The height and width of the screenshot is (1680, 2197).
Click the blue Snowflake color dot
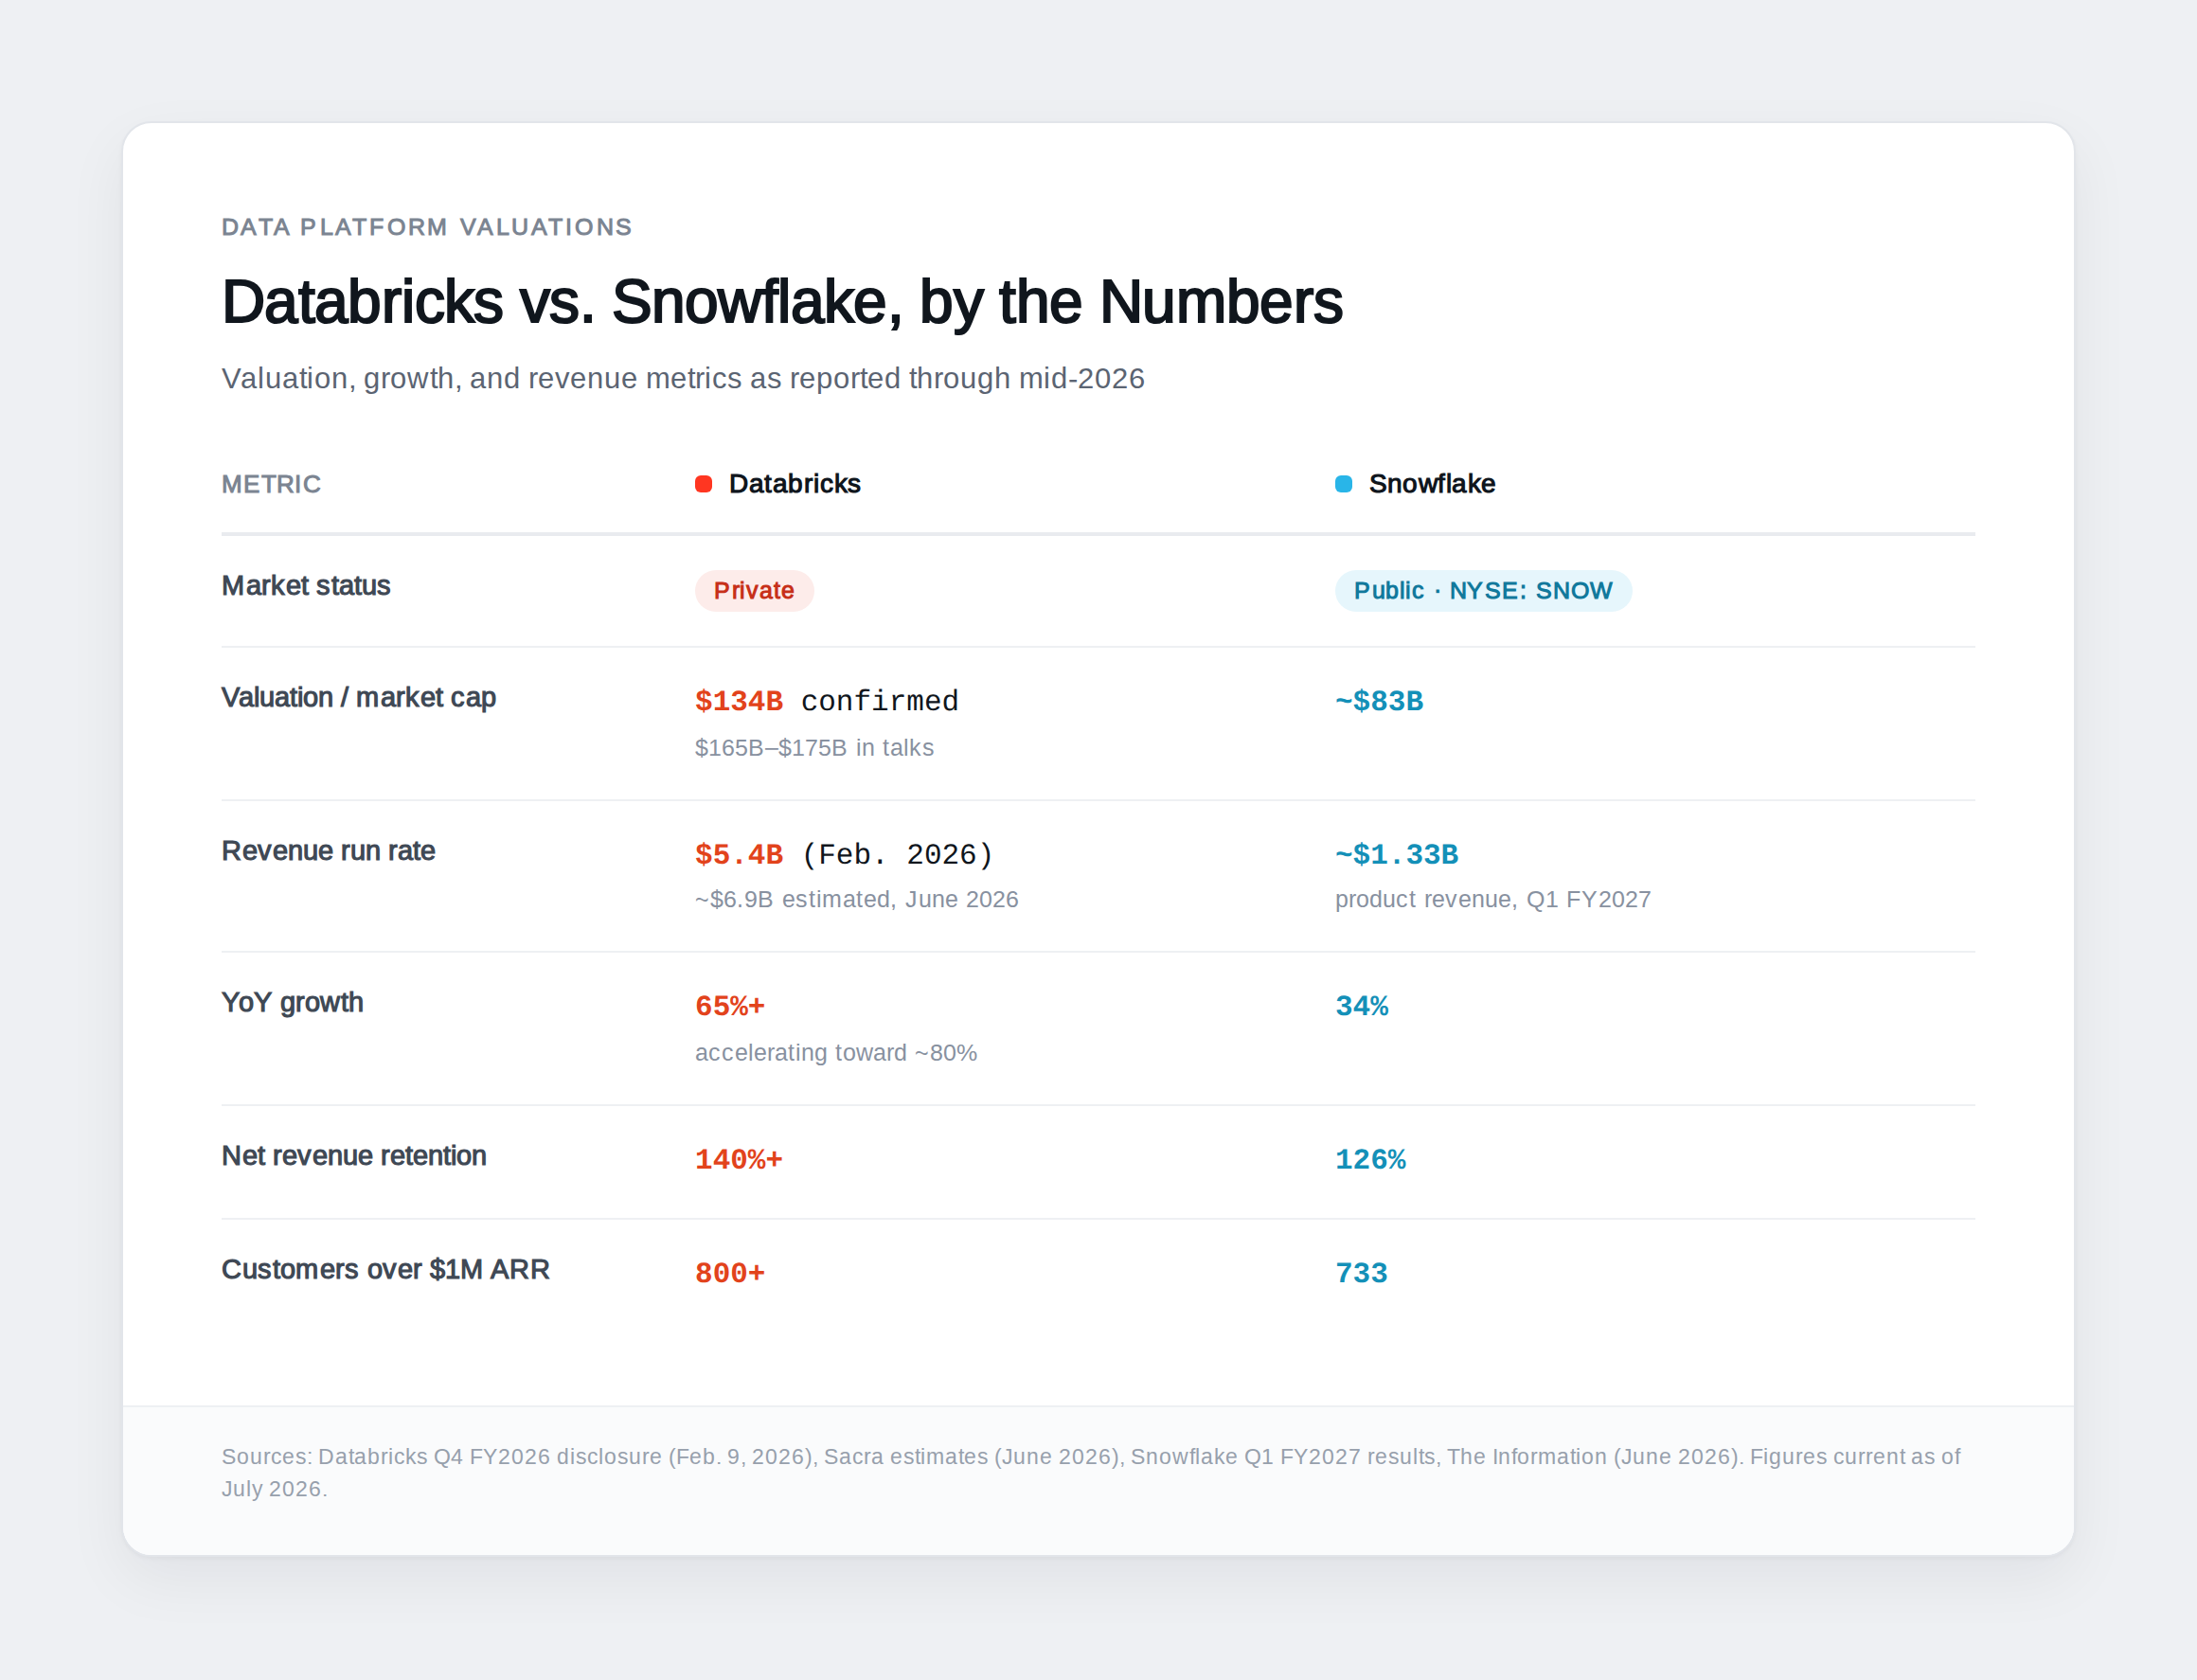pyautogui.click(x=1343, y=484)
